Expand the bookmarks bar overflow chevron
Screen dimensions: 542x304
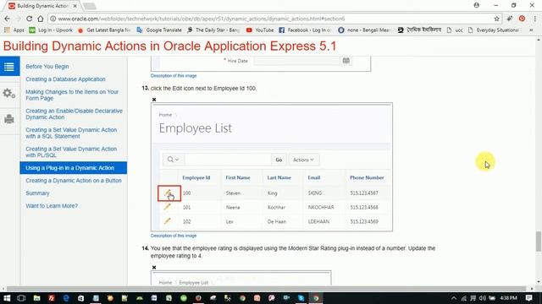click(531, 30)
